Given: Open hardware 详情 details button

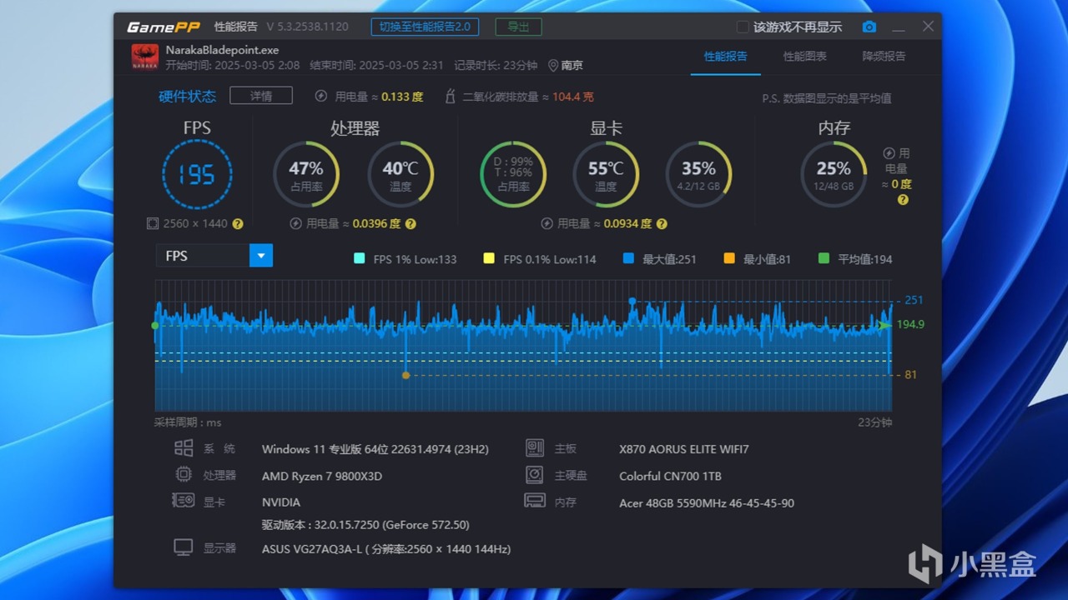Looking at the screenshot, I should click(261, 96).
